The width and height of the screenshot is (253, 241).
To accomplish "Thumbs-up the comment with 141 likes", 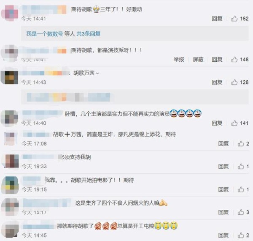I will click(234, 123).
